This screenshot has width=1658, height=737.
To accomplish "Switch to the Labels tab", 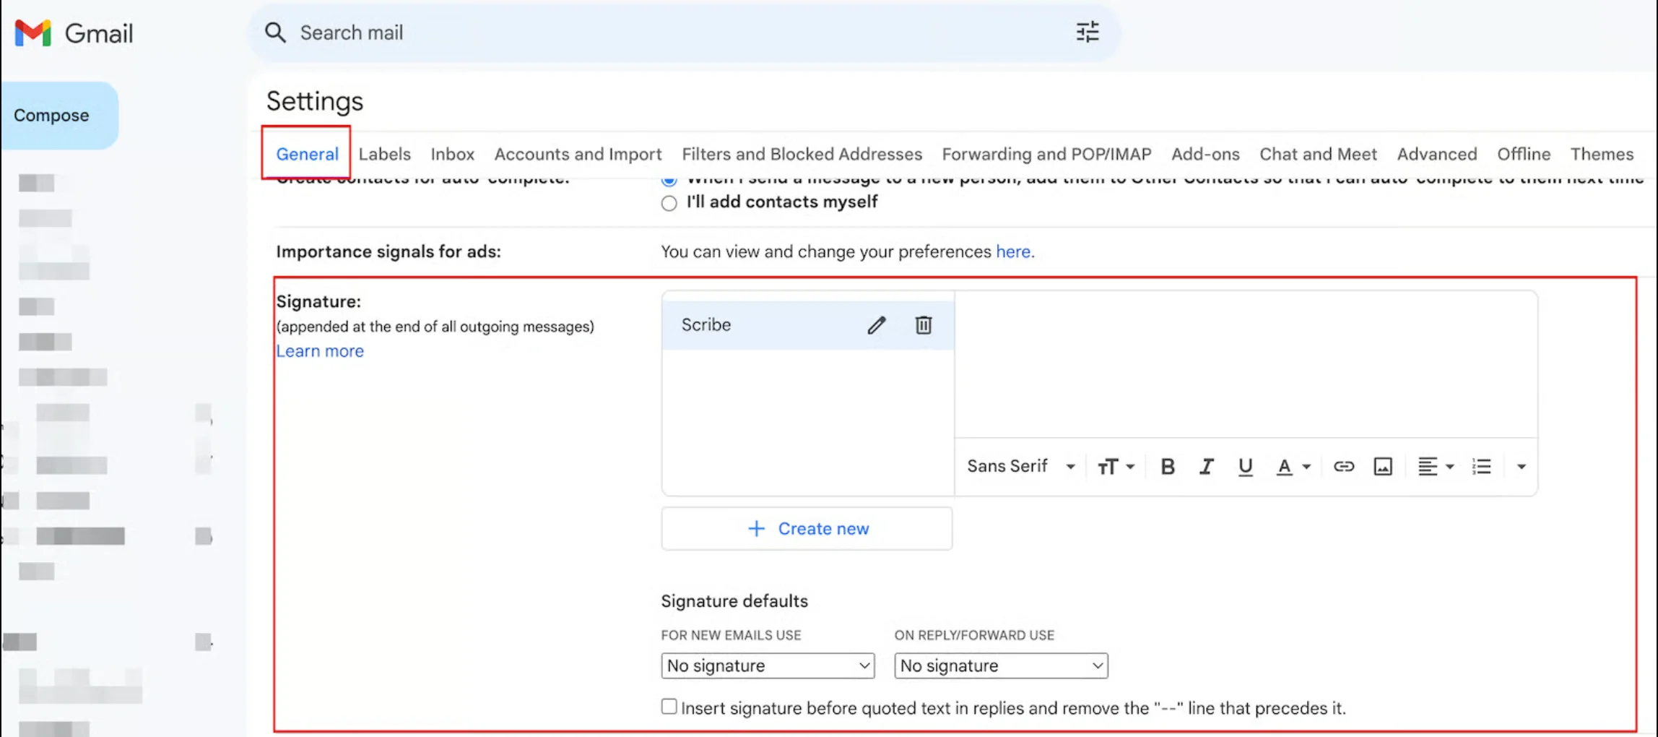I will click(x=384, y=154).
